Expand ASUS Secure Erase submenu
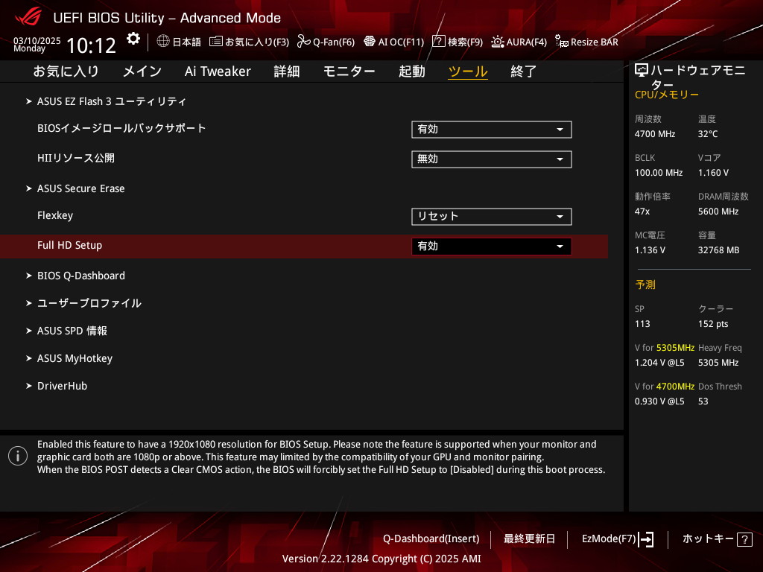The width and height of the screenshot is (763, 572). point(80,188)
